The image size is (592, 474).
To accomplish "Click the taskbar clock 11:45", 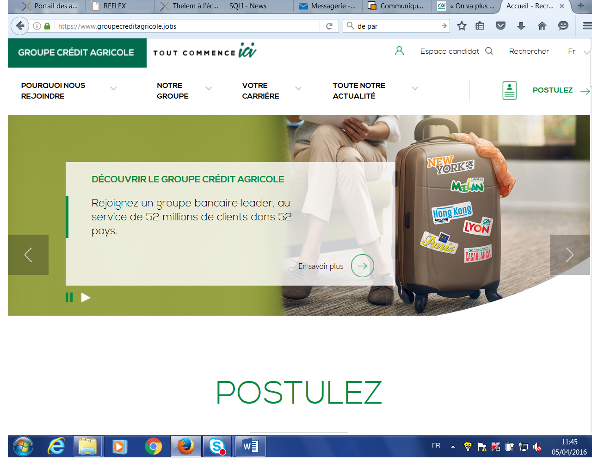I will pos(569,442).
